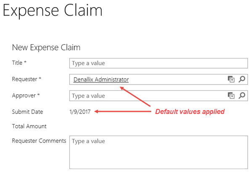Click the Requester Comments label
252x172 pixels.
click(39, 140)
